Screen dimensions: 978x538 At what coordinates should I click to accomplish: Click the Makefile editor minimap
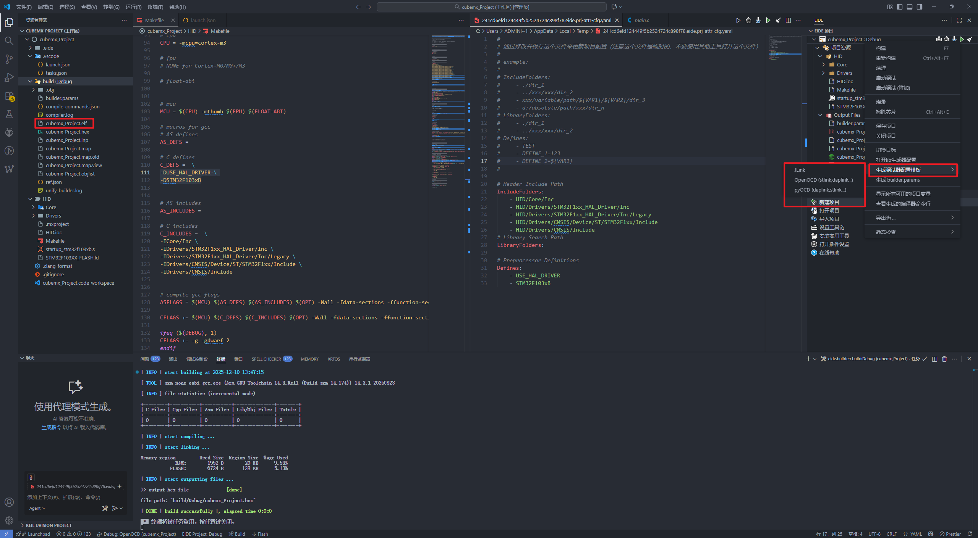tap(448, 114)
